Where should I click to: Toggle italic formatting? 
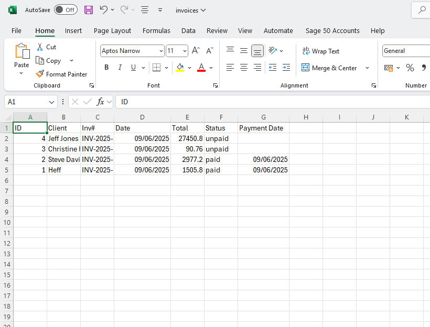(120, 68)
